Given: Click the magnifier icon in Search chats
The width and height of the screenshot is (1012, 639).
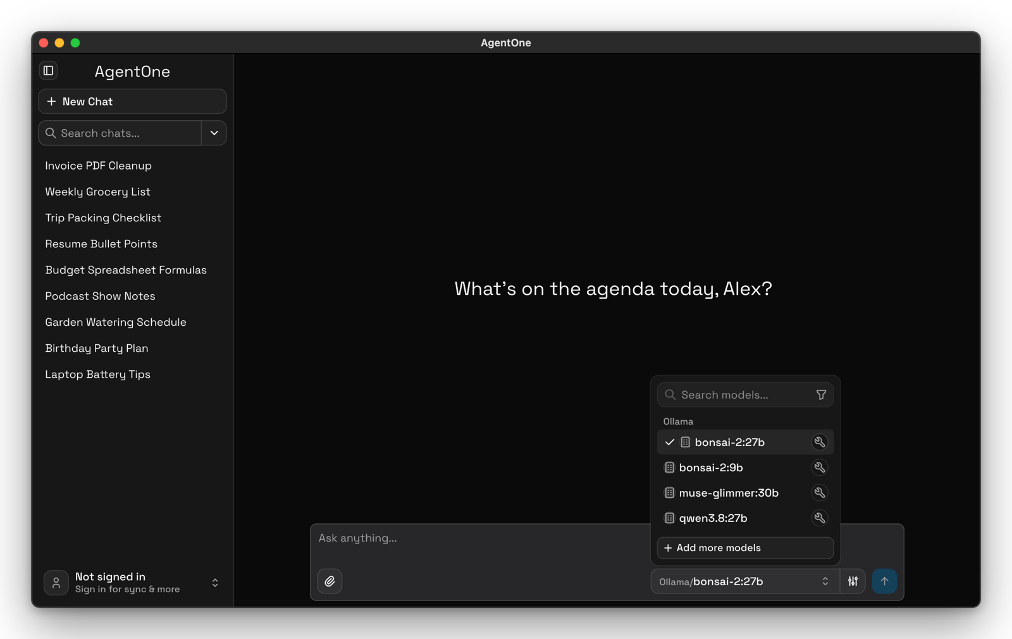Looking at the screenshot, I should 51,133.
